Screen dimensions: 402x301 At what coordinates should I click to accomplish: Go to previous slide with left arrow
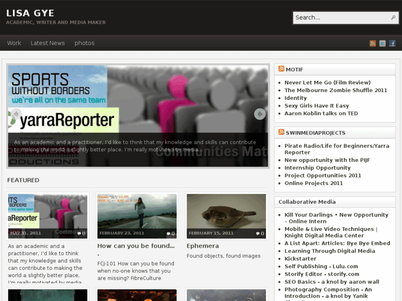(16, 114)
